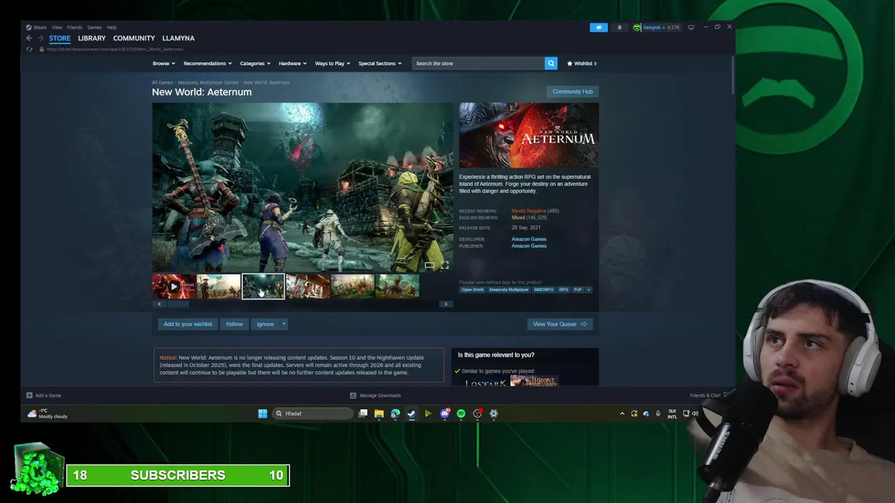Select the MMORPG tag
The image size is (895, 503).
pos(544,290)
